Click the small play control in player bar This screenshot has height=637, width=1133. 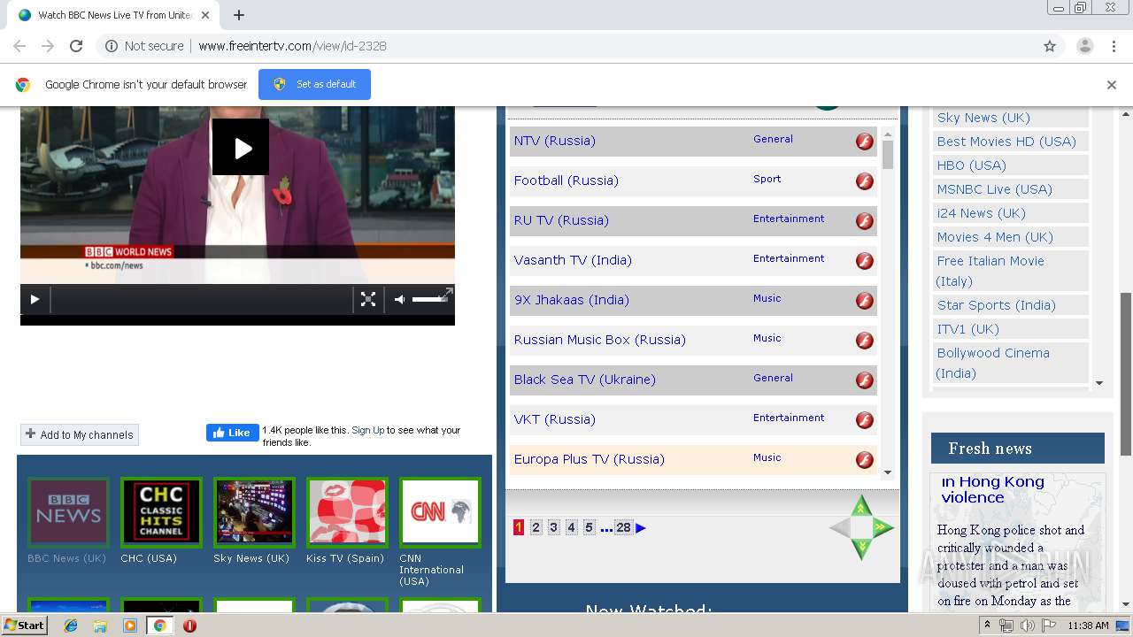[x=35, y=299]
